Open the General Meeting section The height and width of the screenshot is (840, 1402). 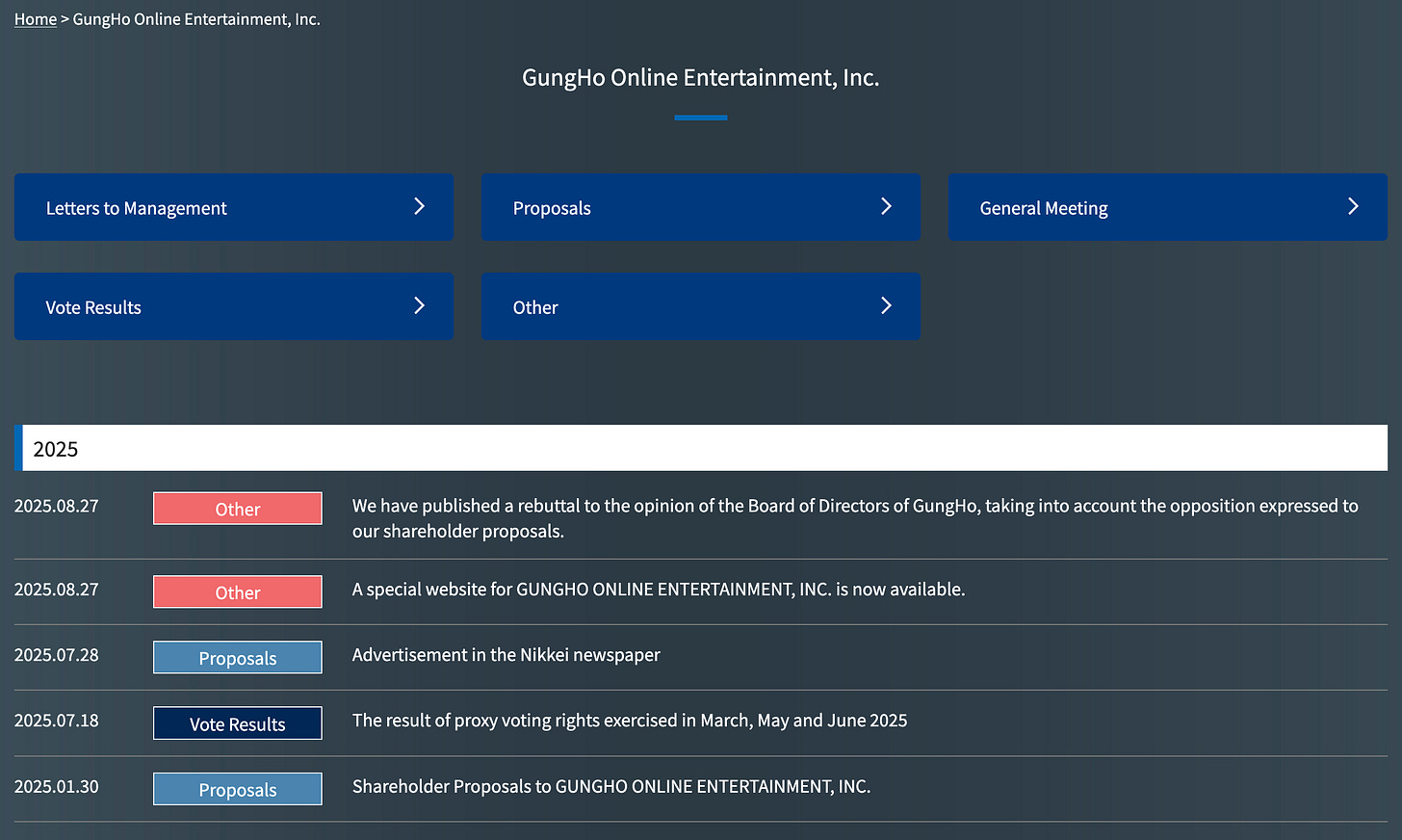(1168, 207)
